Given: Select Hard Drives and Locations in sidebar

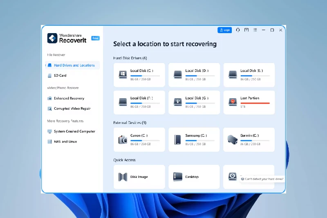Looking at the screenshot, I should pos(74,65).
